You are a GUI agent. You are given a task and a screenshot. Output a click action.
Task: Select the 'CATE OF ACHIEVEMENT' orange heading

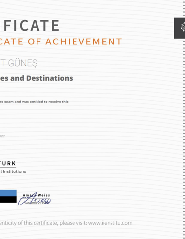pyautogui.click(x=61, y=41)
